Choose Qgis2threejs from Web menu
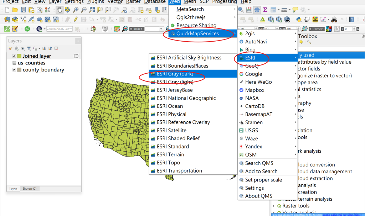The height and width of the screenshot is (216, 365). coord(203,17)
